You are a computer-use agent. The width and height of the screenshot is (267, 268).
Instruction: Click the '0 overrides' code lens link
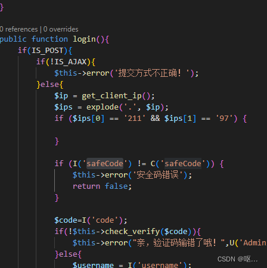tap(61, 29)
